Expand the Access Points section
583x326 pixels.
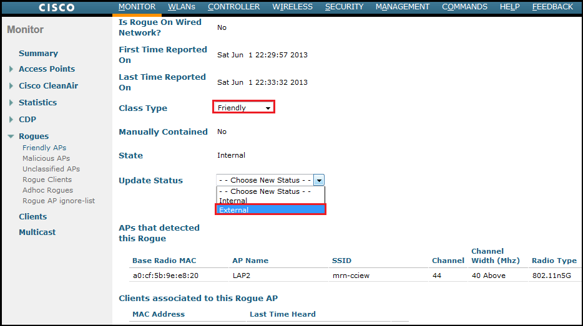point(46,69)
